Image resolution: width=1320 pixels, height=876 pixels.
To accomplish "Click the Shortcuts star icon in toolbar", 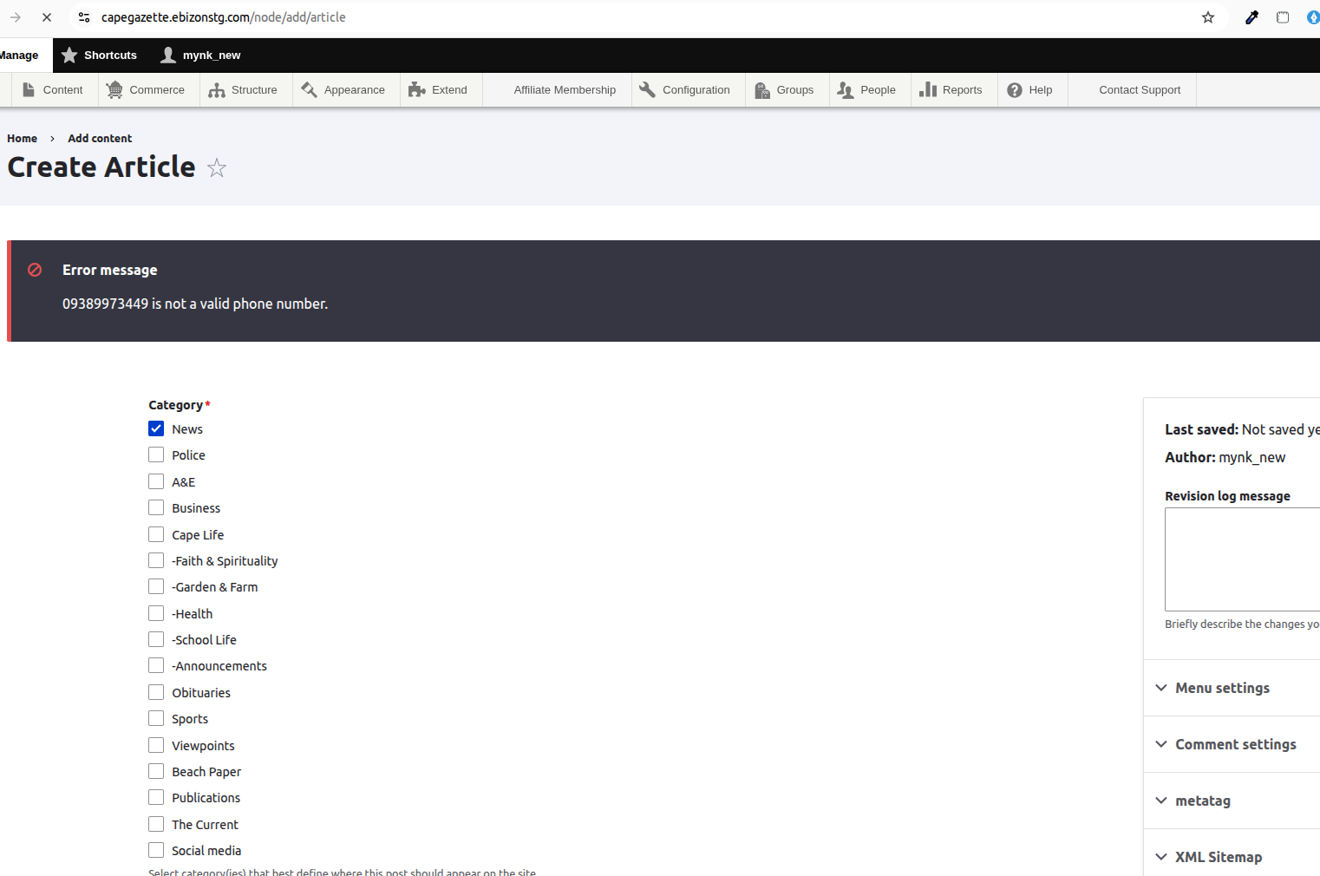I will pos(70,56).
